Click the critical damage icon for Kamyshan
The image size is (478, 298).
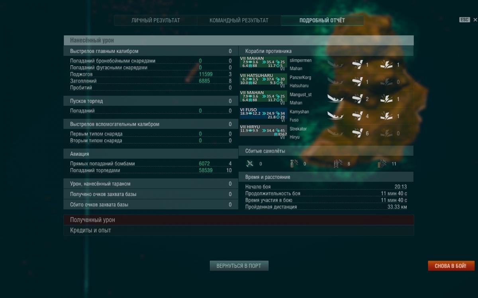386,116
